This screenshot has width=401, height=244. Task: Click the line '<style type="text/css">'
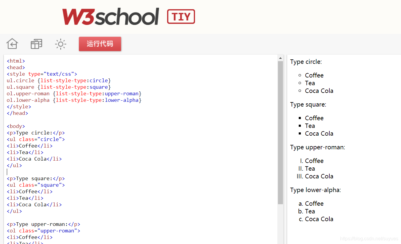42,74
